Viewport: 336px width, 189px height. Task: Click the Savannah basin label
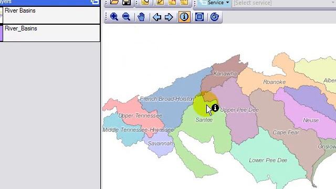click(x=160, y=143)
